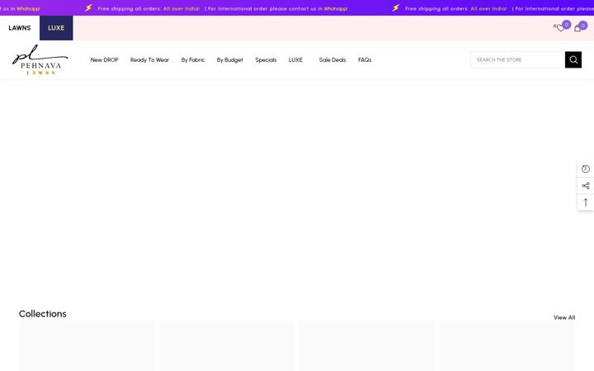The image size is (594, 371).
Task: Go to the FAQs page
Action: (365, 60)
